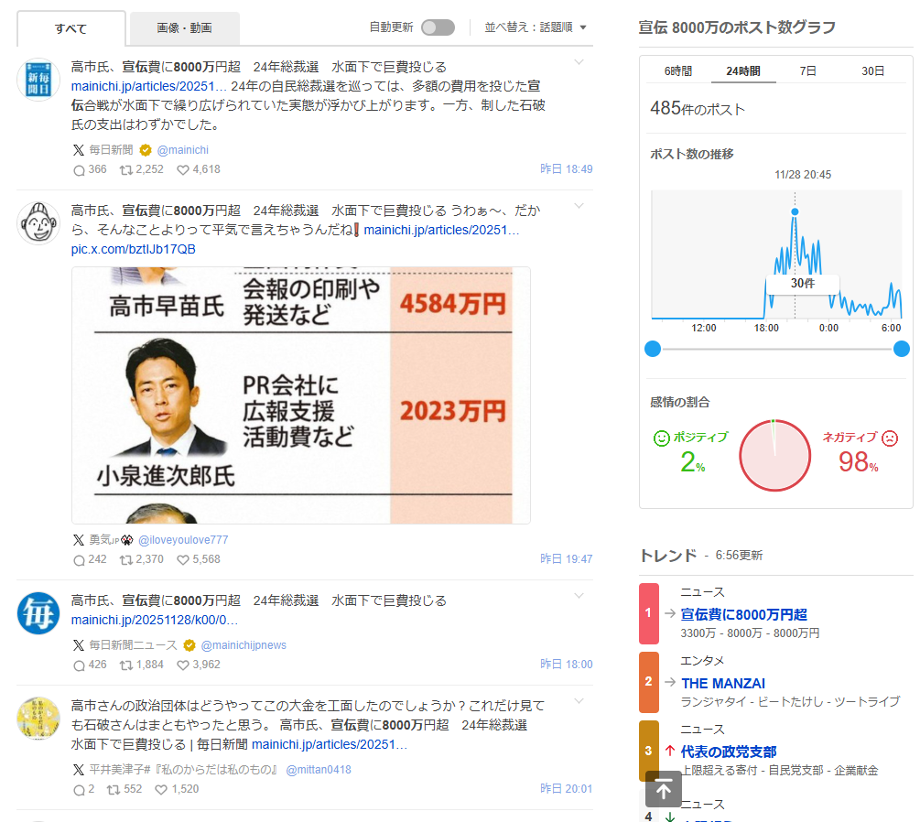Viewport: 920px width, 822px height.
Task: Expand the chevron menu on the first post
Action: (579, 62)
